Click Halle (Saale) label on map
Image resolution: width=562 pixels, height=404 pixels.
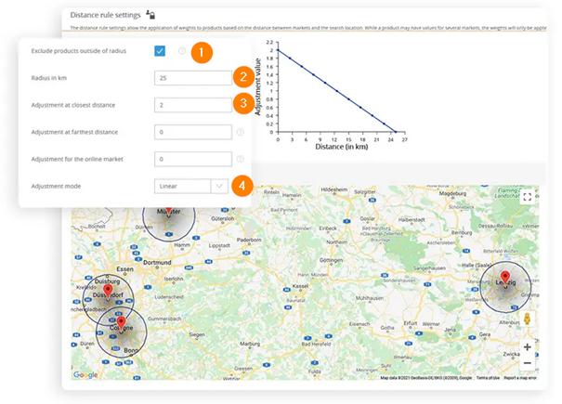[x=477, y=265]
